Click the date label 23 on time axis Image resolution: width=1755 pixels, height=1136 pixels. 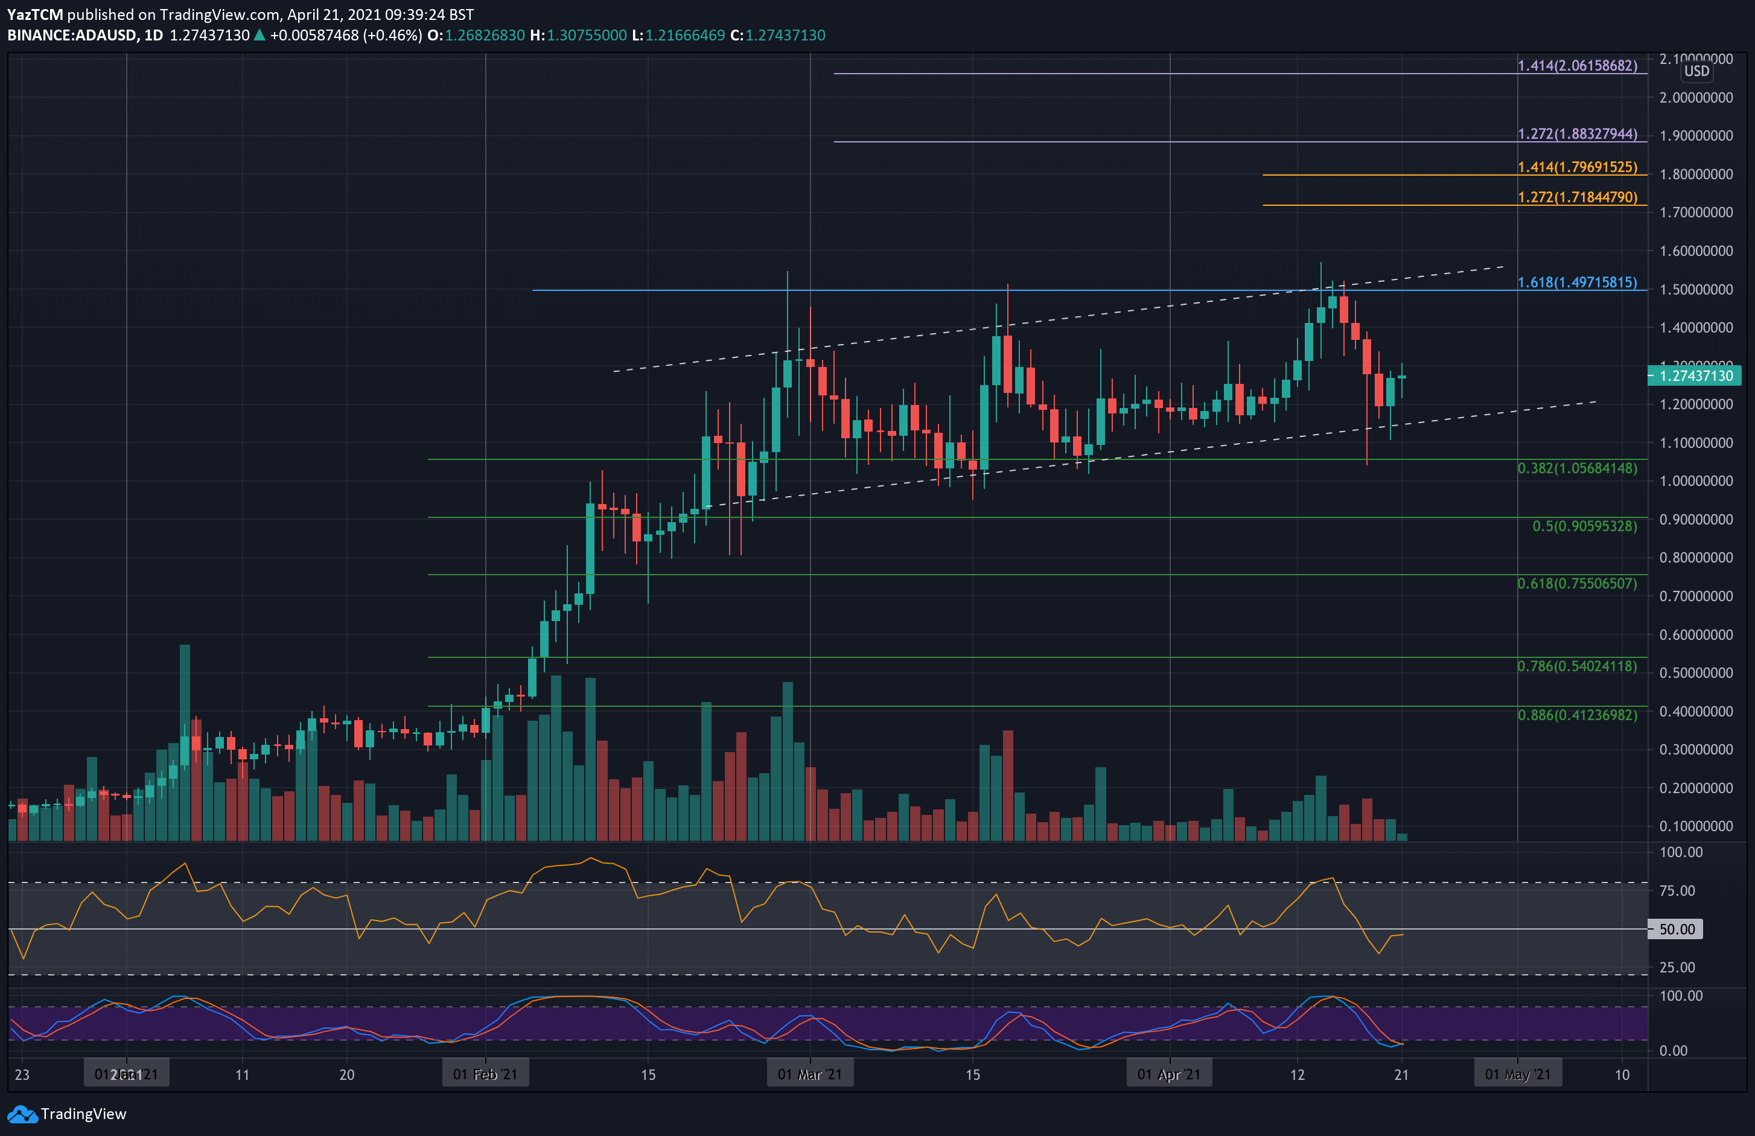click(x=22, y=1075)
